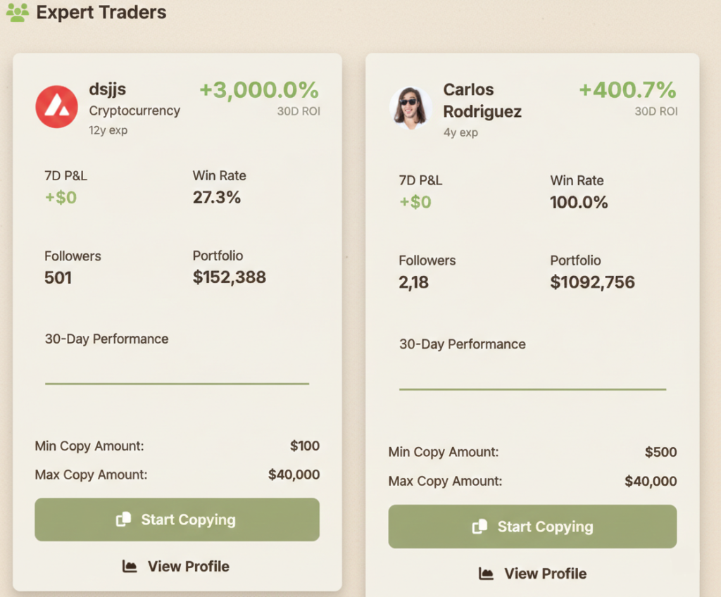Click Carlos's 100.0% win rate value
This screenshot has width=721, height=597.
[x=579, y=203]
